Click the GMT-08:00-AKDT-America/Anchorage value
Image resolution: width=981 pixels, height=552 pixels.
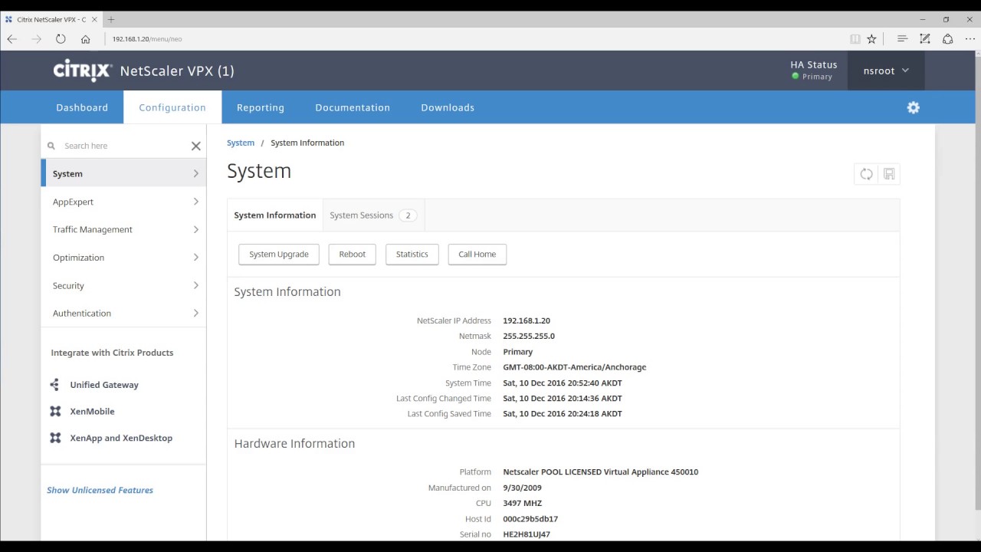[575, 367]
